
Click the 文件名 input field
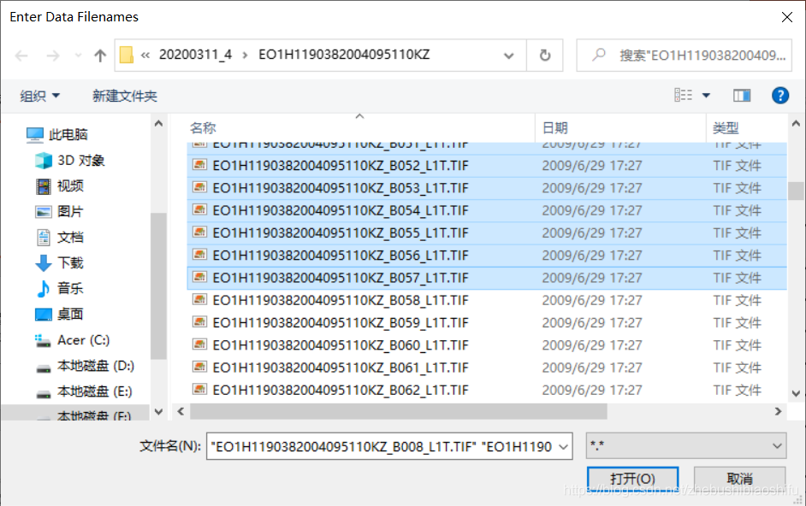click(383, 446)
